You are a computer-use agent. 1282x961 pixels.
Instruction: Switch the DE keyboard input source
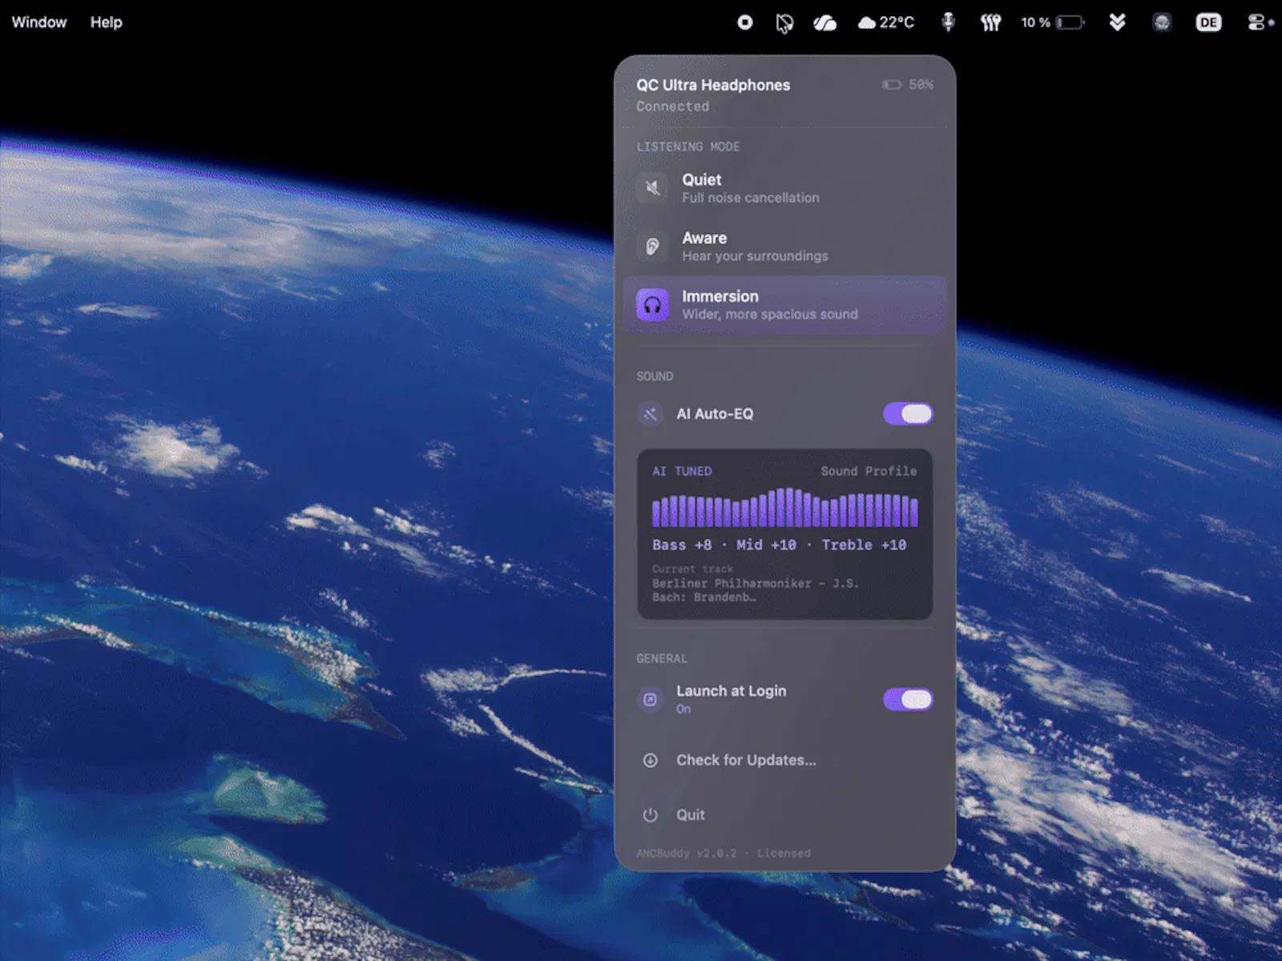(1208, 22)
